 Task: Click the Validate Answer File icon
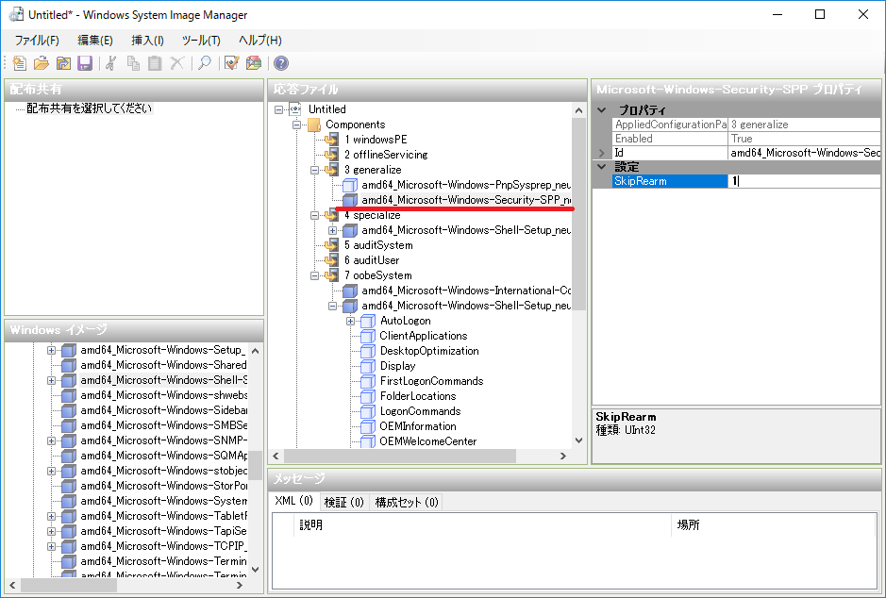tap(232, 63)
